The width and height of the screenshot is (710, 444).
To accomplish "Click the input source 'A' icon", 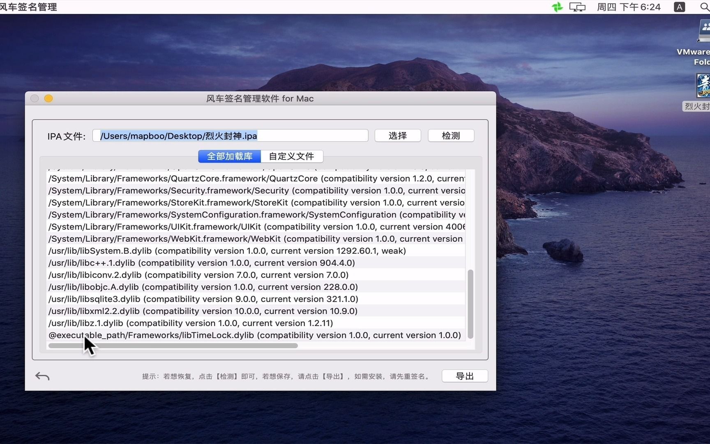I will tap(680, 7).
